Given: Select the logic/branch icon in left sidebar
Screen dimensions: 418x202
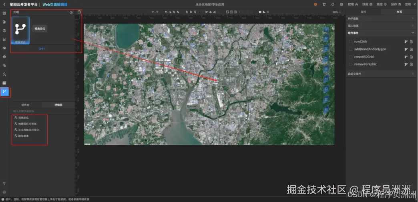Looking at the screenshot, I should point(4,92).
